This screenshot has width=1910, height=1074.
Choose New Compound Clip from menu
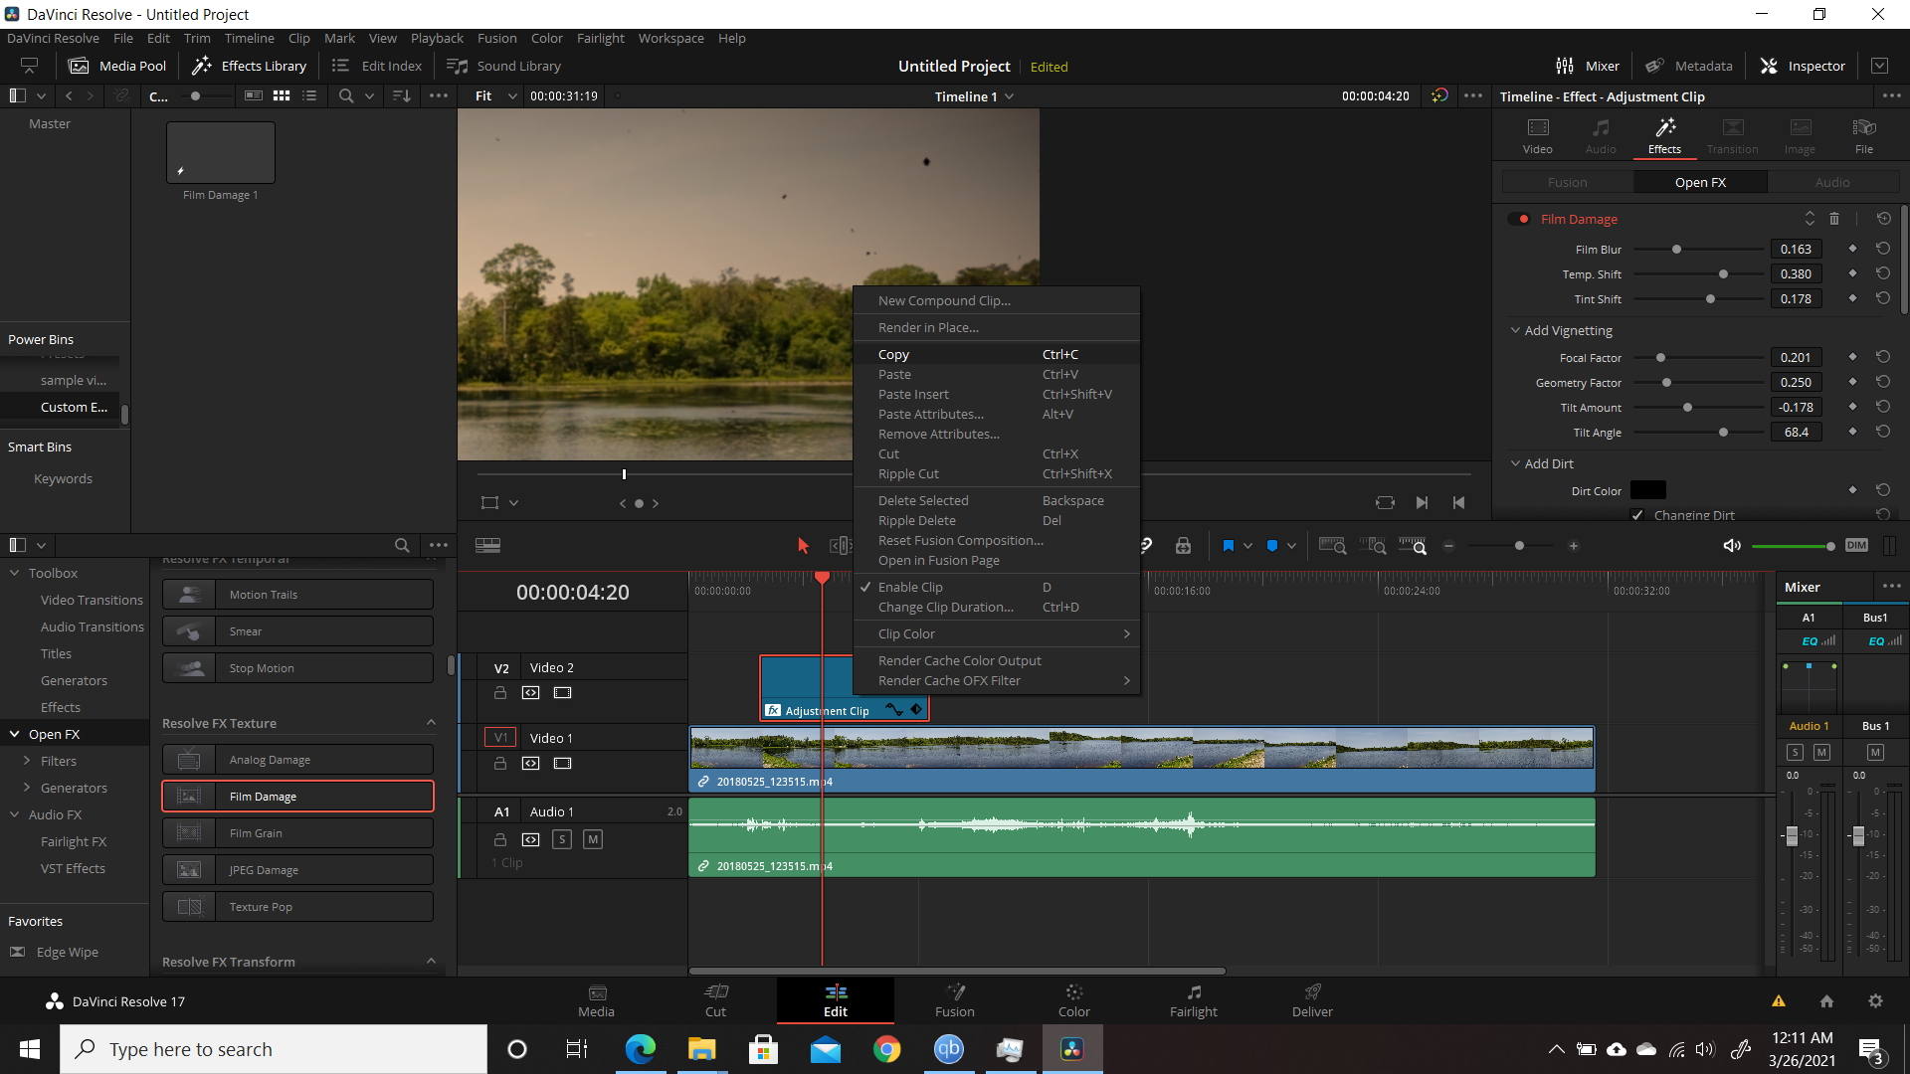click(996, 300)
